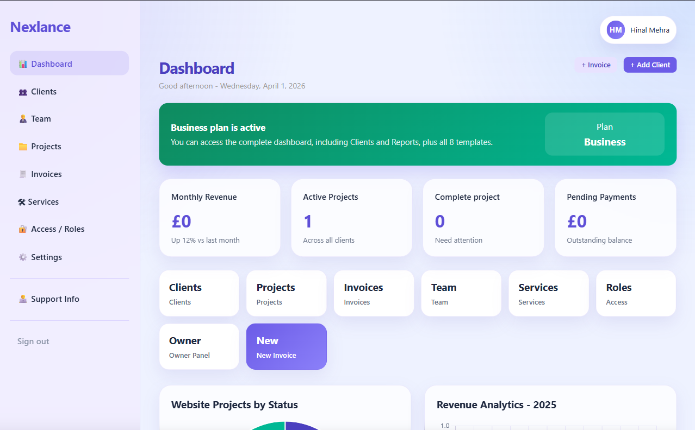Click the Access / Roles lock icon
Viewport: 695px width, 430px height.
click(22, 229)
